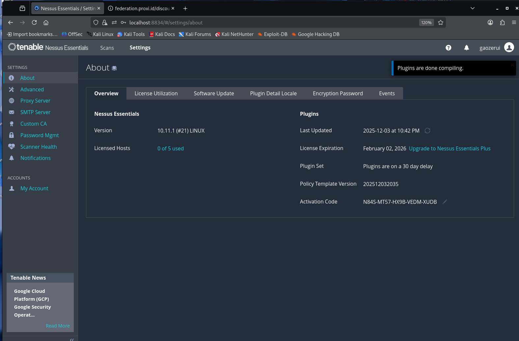Screen dimensions: 519x341
Task: Open the browser extensions icon
Action: tap(502, 22)
